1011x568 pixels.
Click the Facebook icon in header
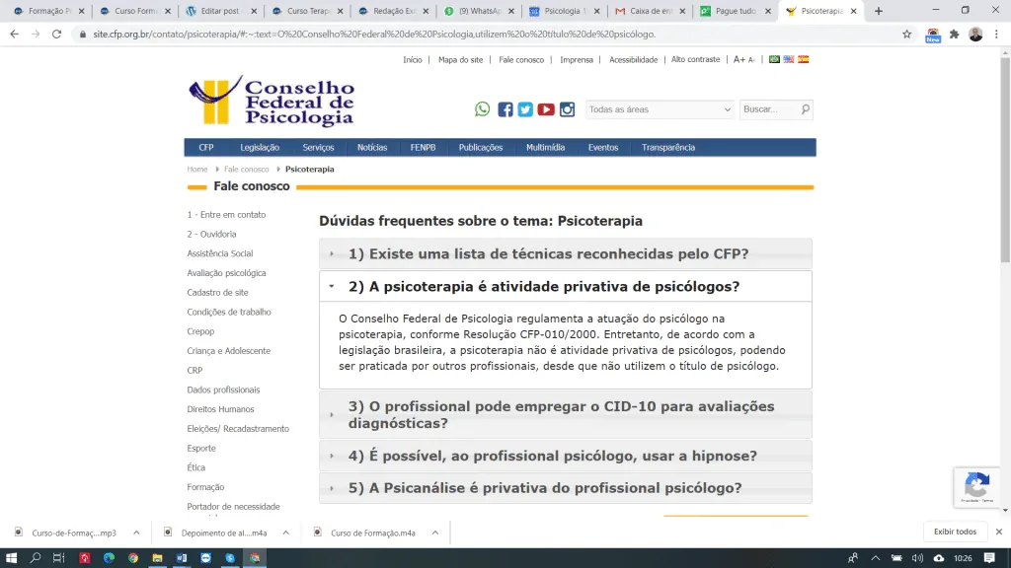(505, 109)
